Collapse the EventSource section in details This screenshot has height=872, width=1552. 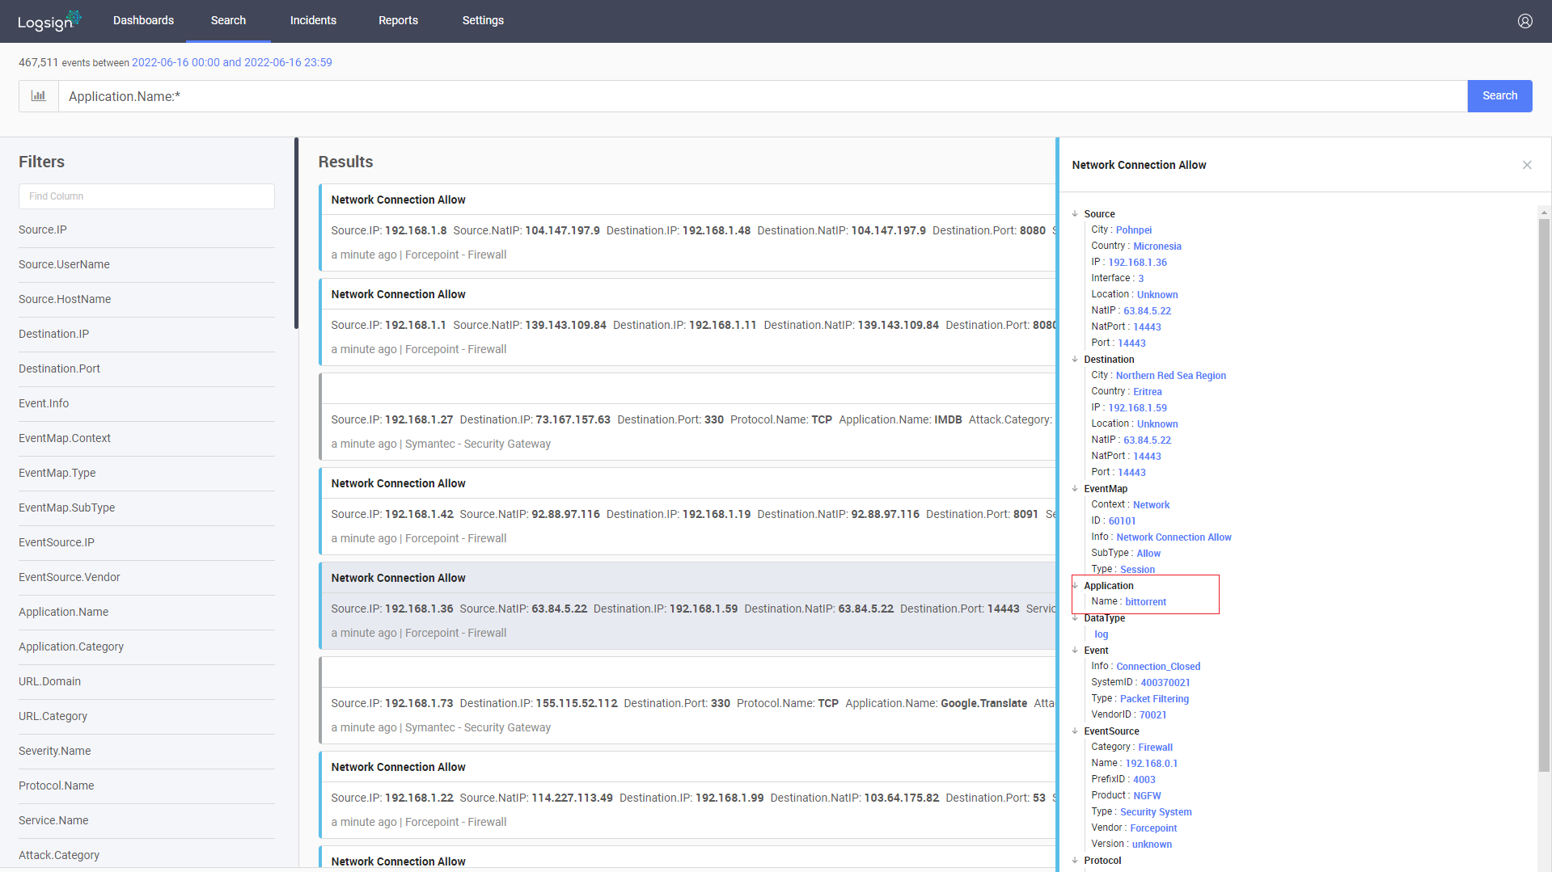click(x=1075, y=731)
